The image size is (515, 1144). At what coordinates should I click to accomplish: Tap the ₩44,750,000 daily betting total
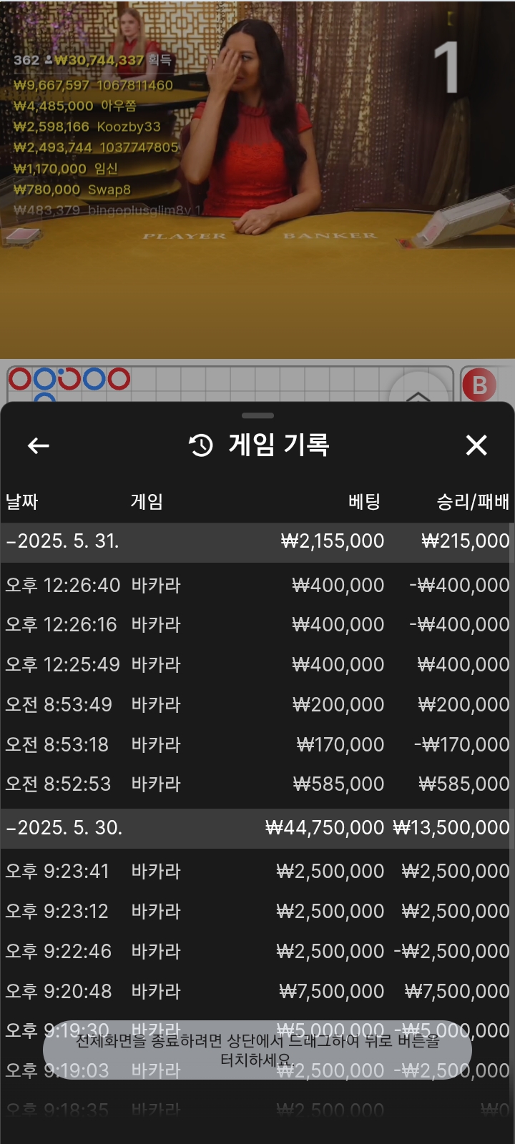325,828
